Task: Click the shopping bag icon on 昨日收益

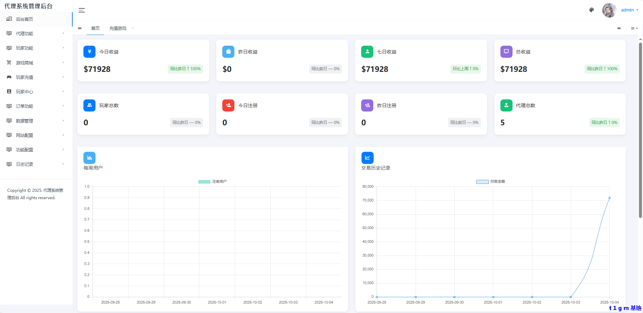Action: (x=228, y=52)
